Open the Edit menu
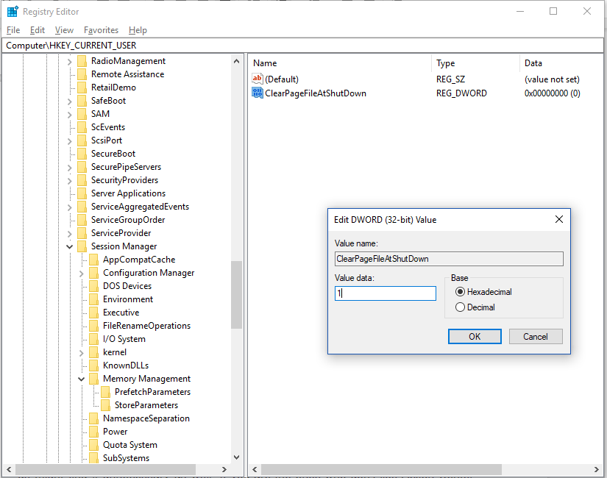The width and height of the screenshot is (607, 478). pos(37,30)
